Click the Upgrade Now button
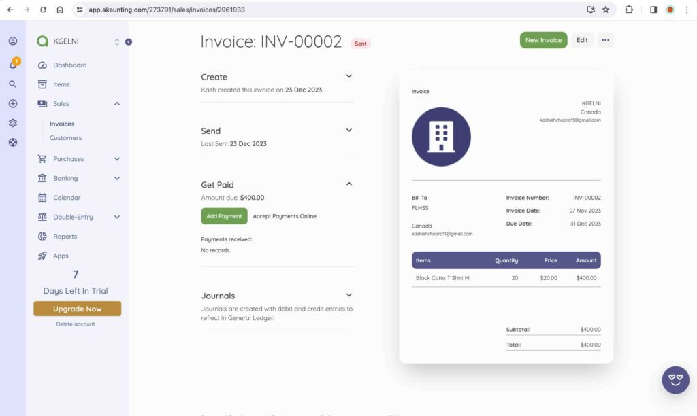This screenshot has width=697, height=416. coord(77,309)
